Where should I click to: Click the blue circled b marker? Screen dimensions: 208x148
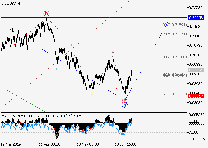[x=125, y=105]
